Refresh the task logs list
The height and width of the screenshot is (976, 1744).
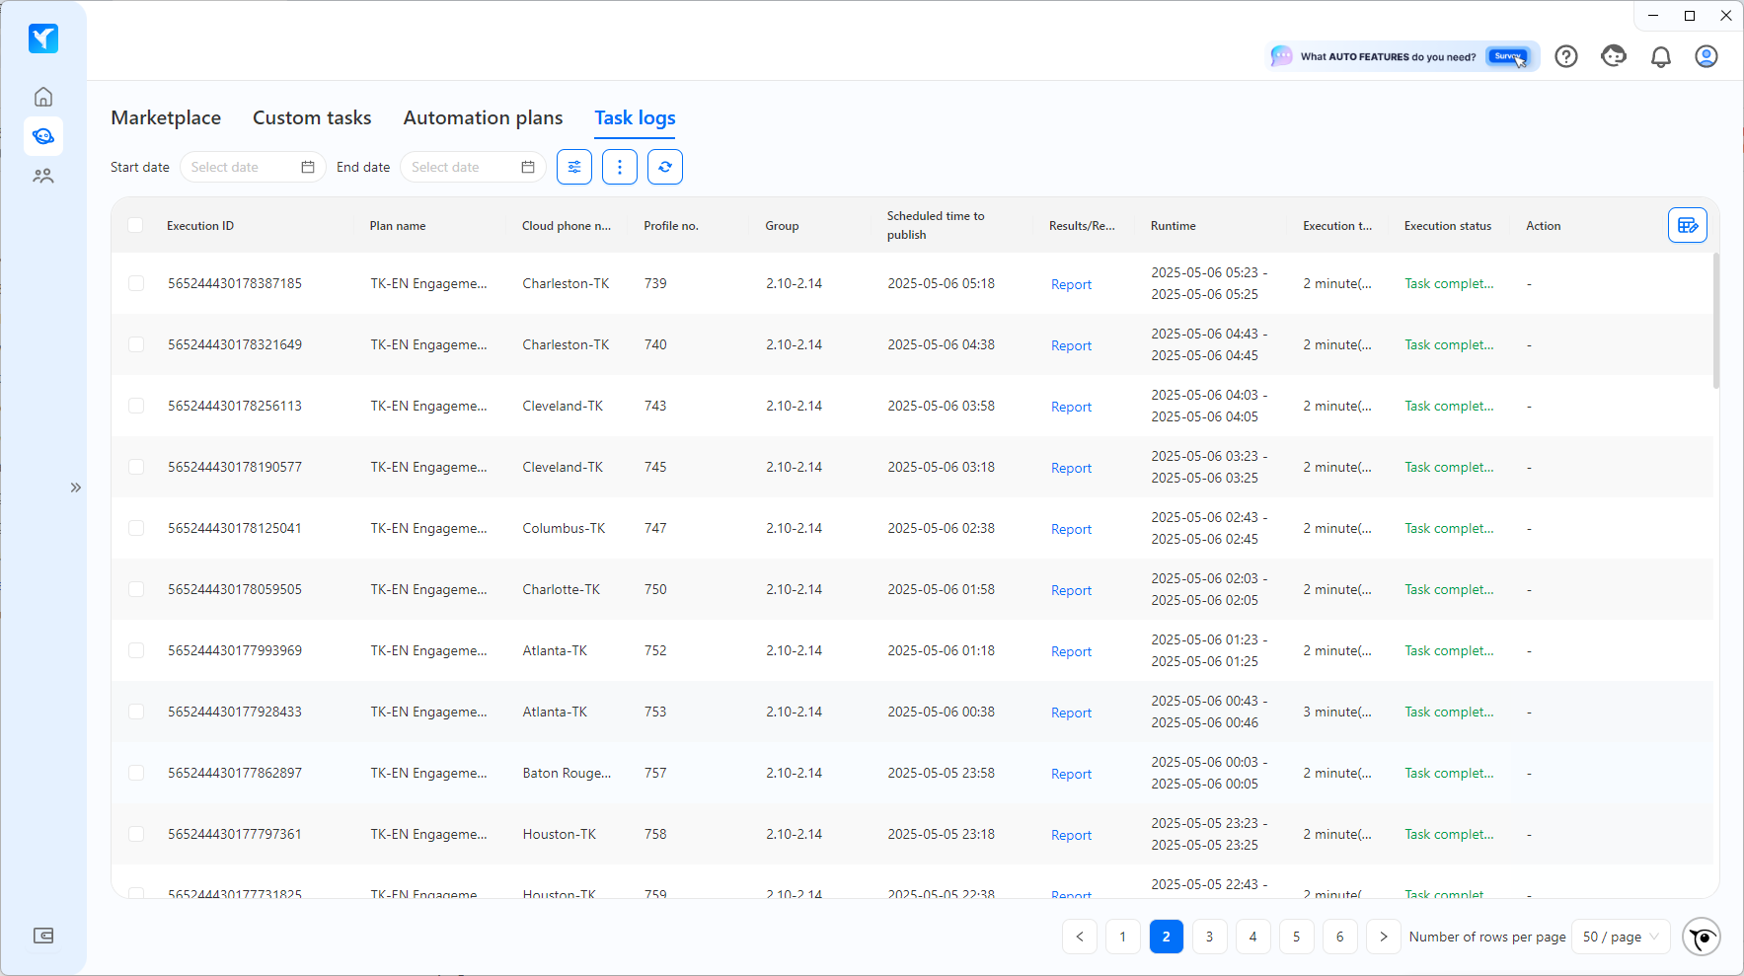[665, 167]
